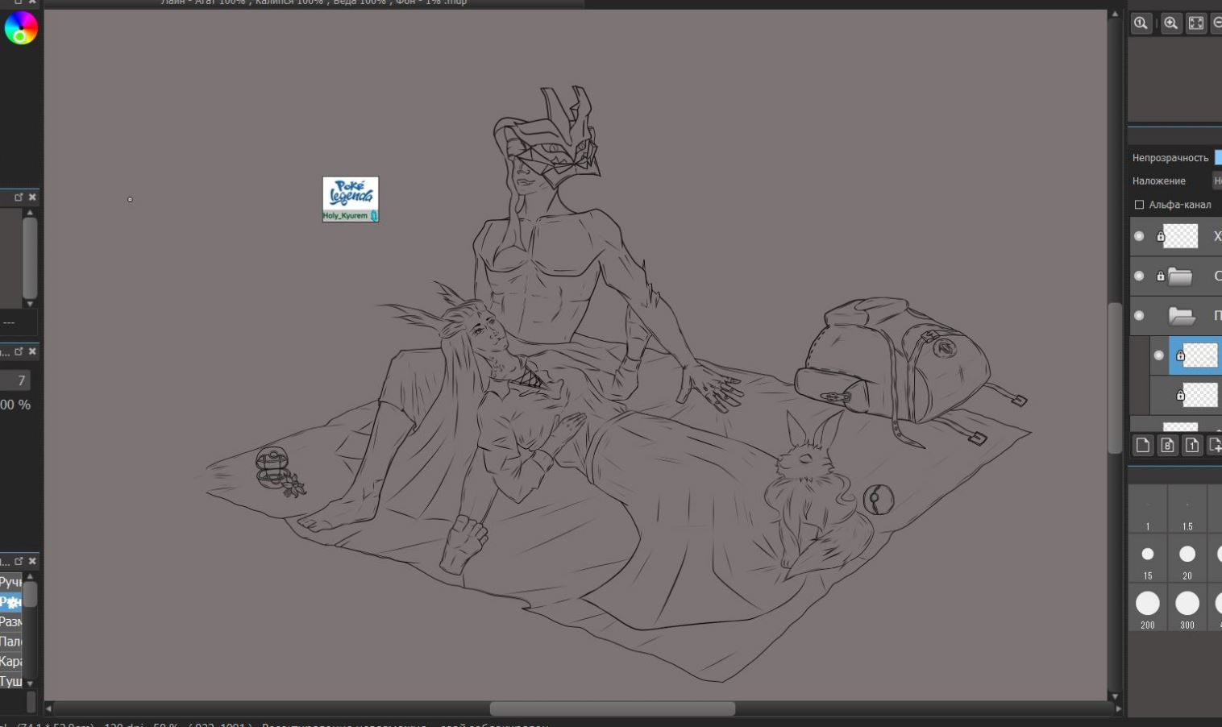Click the lock icon on the highlighted layer

1180,355
